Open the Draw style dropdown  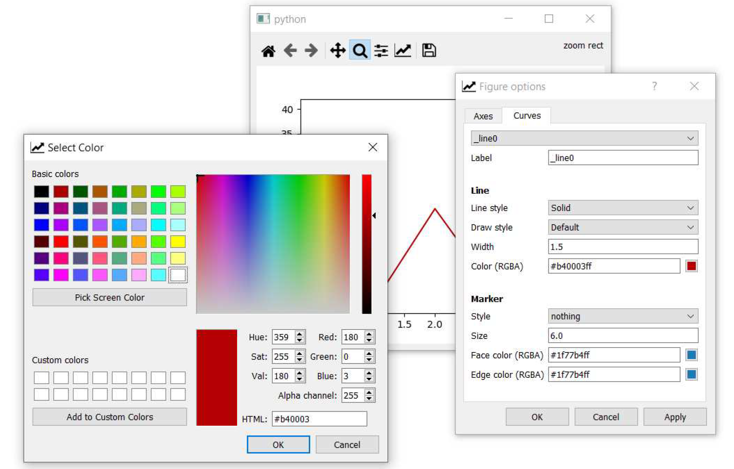click(623, 227)
